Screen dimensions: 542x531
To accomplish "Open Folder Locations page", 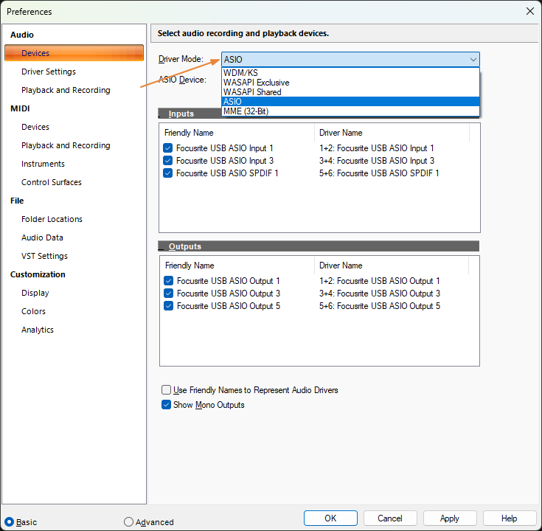I will (x=52, y=219).
